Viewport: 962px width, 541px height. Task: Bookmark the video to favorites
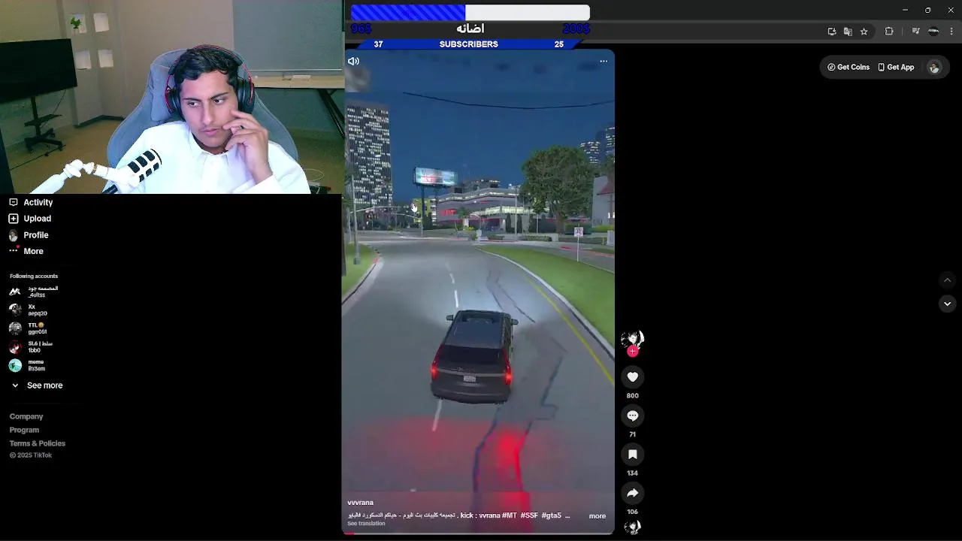click(x=632, y=454)
